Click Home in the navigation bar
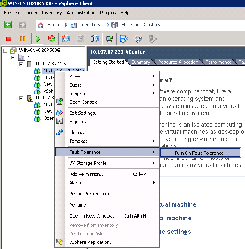This screenshot has width=245, height=249. tap(53, 25)
